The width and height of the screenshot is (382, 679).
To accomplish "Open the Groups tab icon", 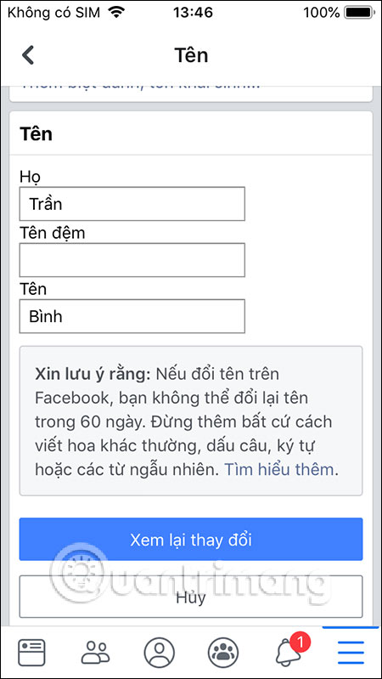I will (223, 653).
